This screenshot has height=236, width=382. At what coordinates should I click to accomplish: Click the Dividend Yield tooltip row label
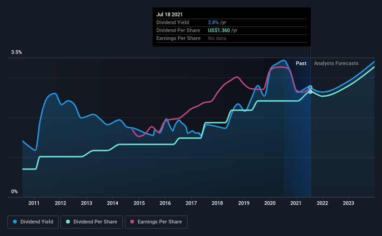[173, 22]
